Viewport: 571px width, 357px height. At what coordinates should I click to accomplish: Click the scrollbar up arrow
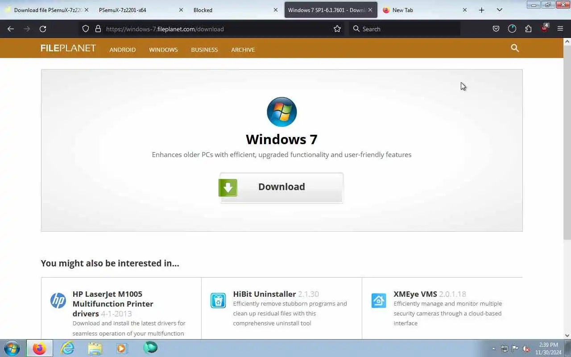pos(567,42)
